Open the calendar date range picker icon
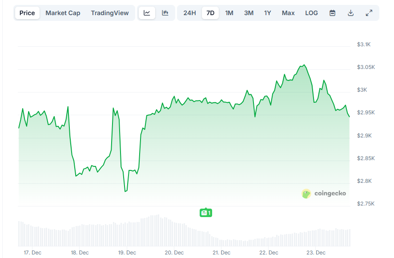 pyautogui.click(x=332, y=13)
